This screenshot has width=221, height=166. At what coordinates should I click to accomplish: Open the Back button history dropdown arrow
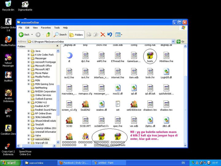32,34
